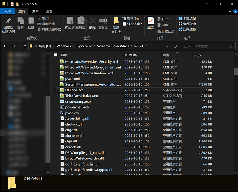Screen dimensions: 238x192
Task: Select D3DCompiler_47_cor3.dll file
Action: (x=134, y=153)
